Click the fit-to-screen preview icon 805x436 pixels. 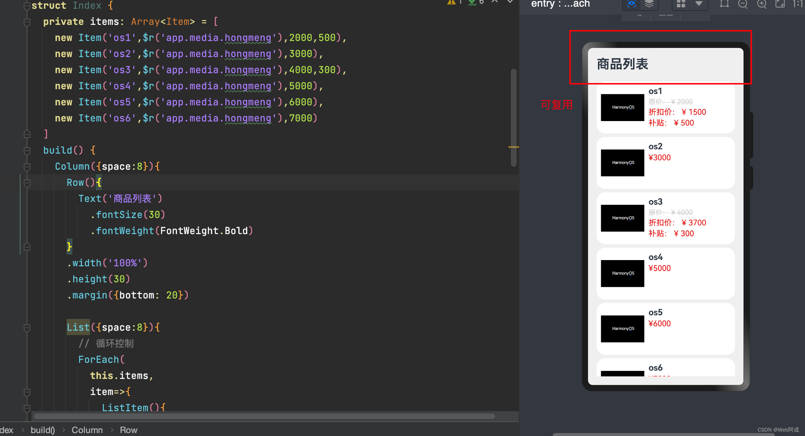(x=780, y=4)
